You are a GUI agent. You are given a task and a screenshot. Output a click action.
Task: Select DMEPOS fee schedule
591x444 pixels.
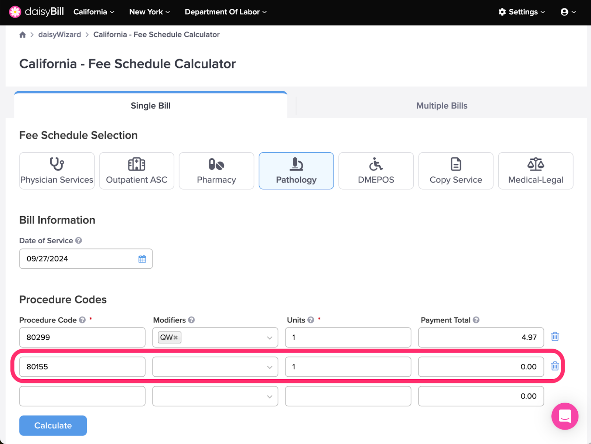[x=376, y=171]
